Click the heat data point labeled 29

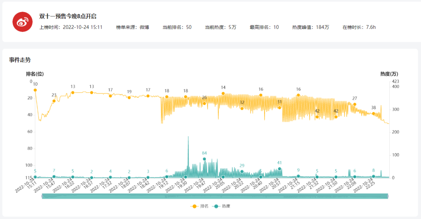(242, 171)
